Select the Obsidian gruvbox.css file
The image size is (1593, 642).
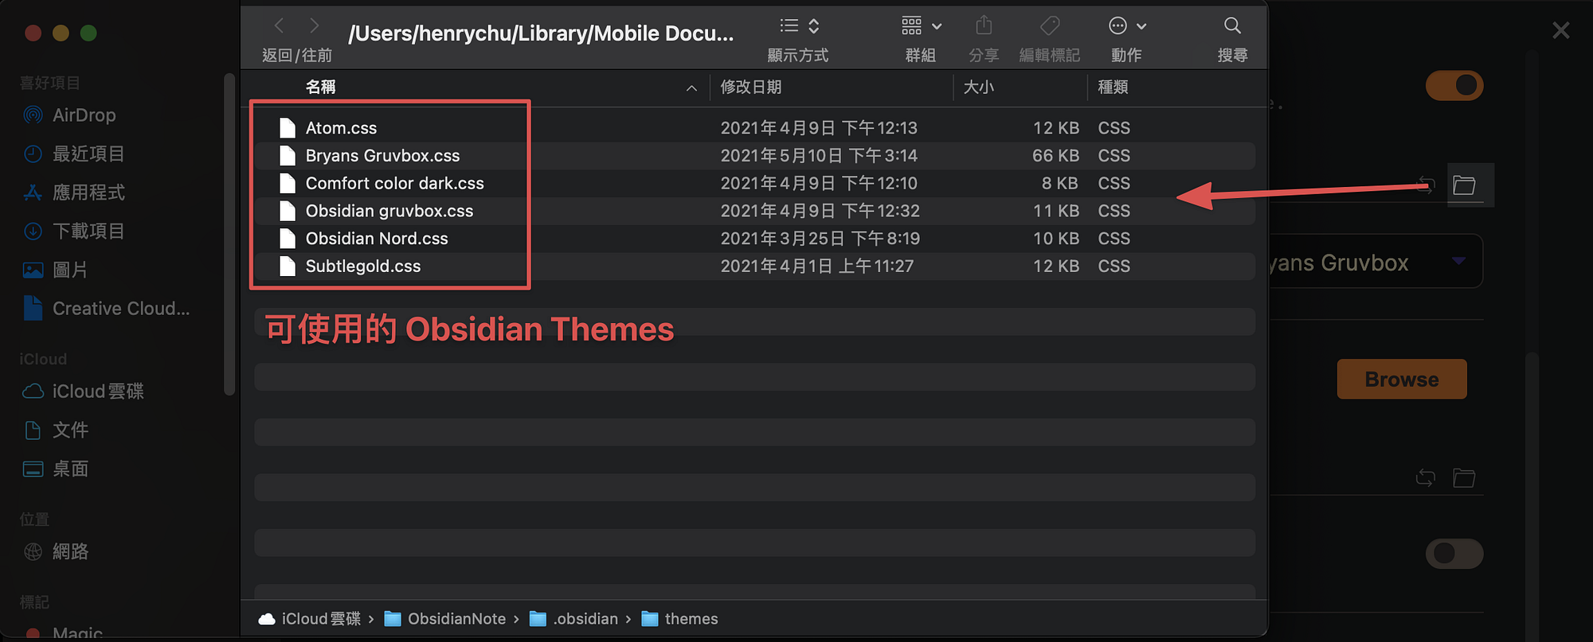(390, 211)
